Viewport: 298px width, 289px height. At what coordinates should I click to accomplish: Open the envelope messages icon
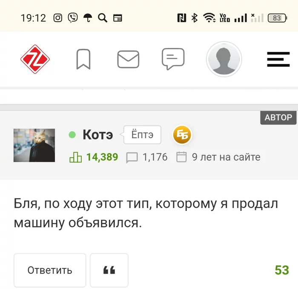click(x=128, y=59)
